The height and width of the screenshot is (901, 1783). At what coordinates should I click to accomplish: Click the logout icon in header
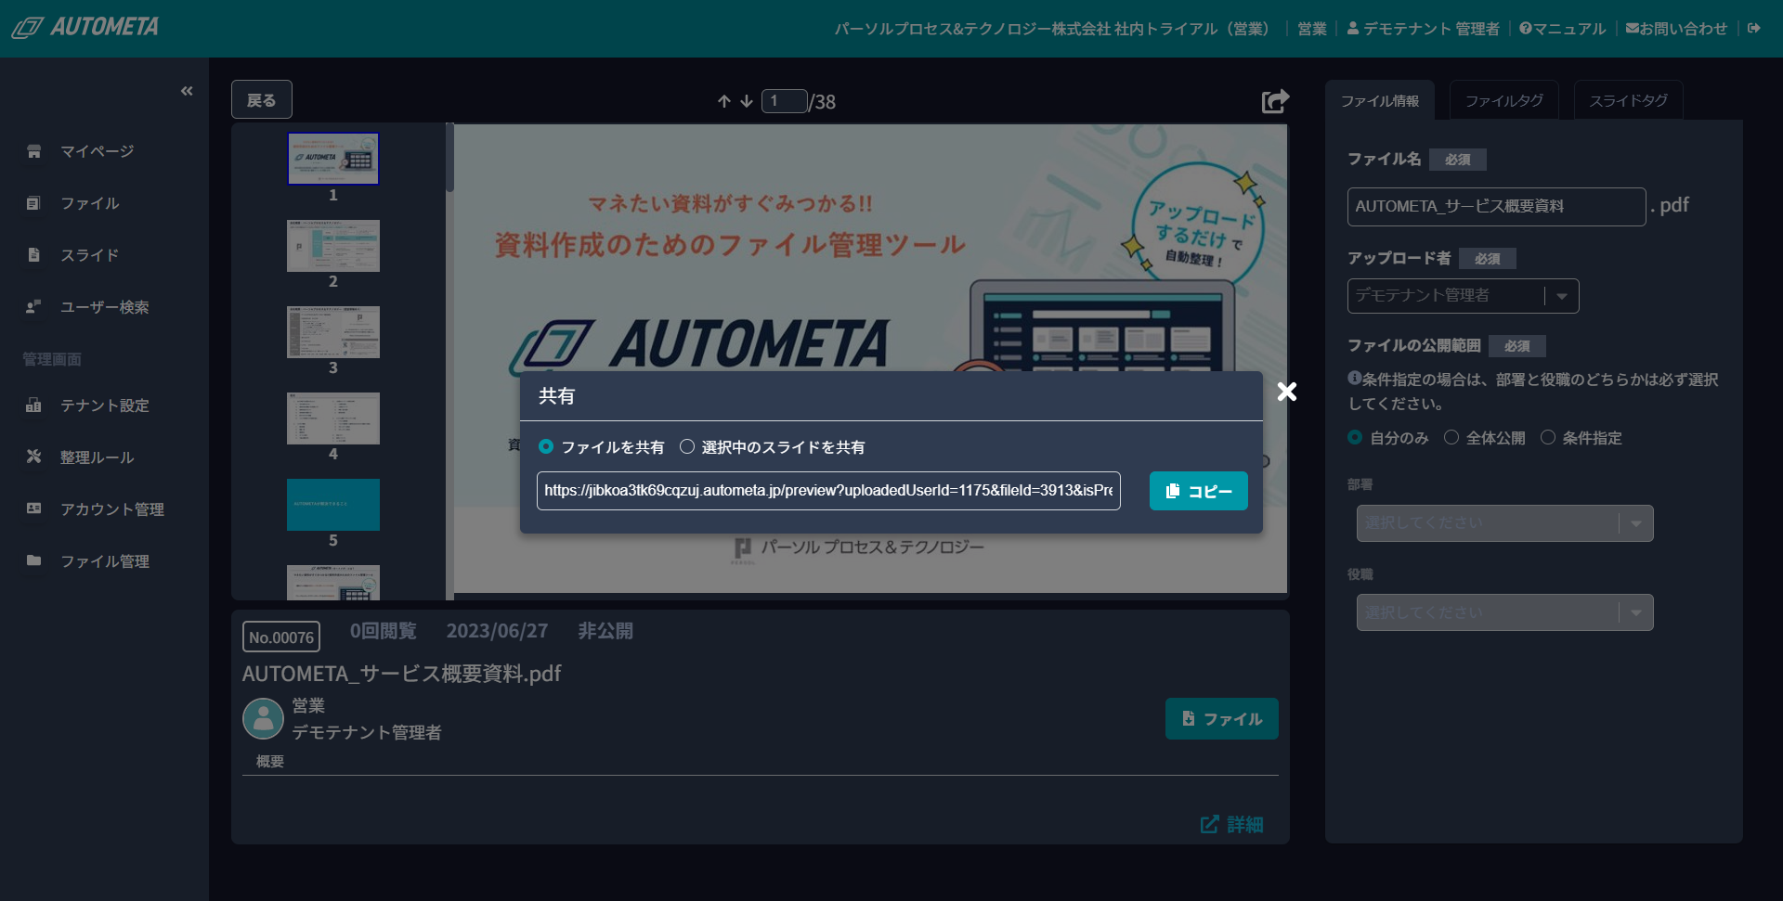point(1754,28)
